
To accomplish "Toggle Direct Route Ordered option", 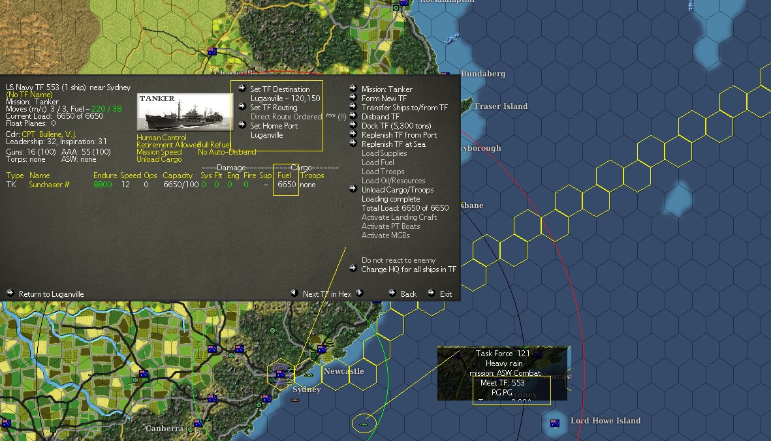I will 286,117.
